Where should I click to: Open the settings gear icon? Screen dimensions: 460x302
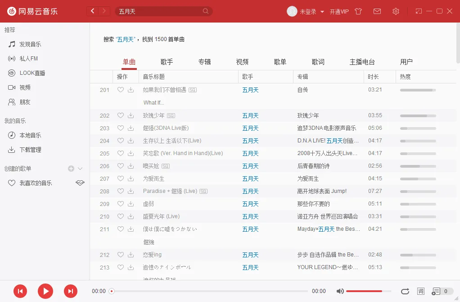tap(396, 11)
